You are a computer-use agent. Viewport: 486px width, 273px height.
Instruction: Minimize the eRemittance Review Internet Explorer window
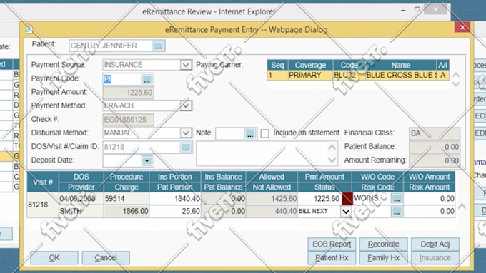[x=403, y=10]
